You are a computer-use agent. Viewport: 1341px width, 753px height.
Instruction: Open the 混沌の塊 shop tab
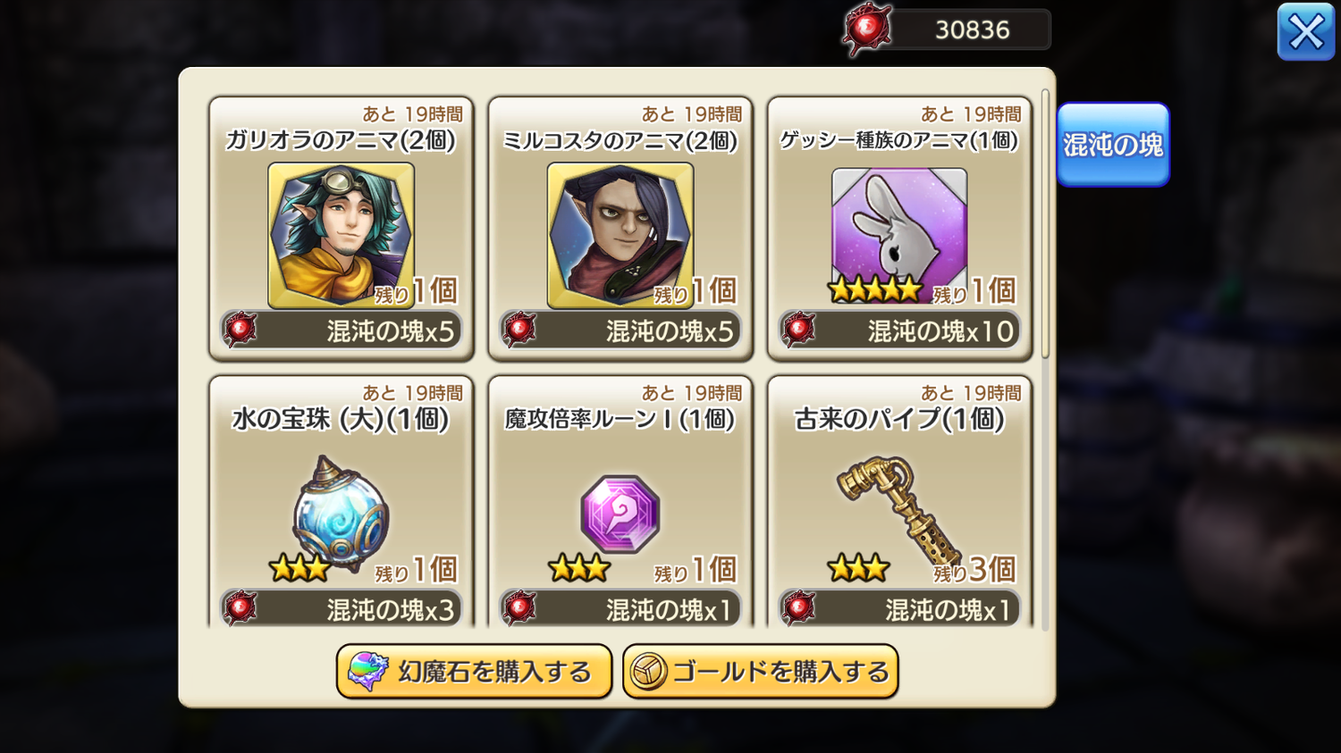pos(1113,145)
